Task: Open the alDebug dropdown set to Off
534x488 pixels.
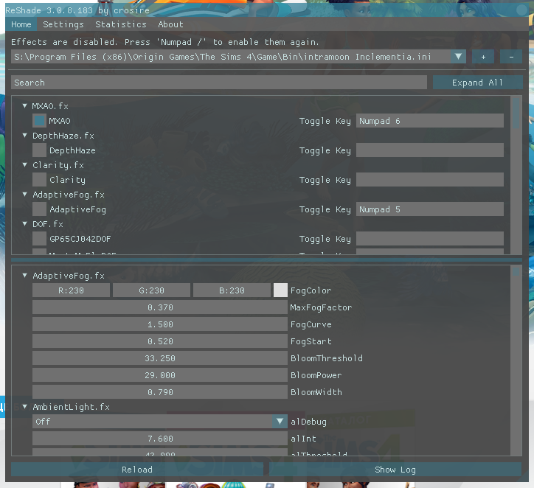Action: pos(160,422)
